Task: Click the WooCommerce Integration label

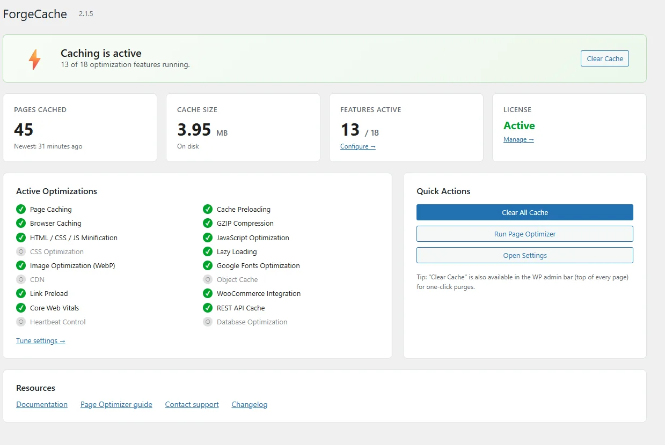Action: [x=259, y=293]
